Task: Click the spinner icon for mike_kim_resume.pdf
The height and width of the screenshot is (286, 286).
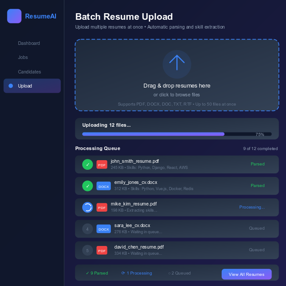Action: [x=88, y=207]
